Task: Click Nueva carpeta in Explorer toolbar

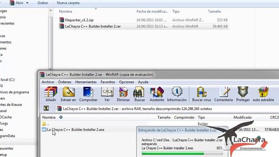Action: click(68, 3)
